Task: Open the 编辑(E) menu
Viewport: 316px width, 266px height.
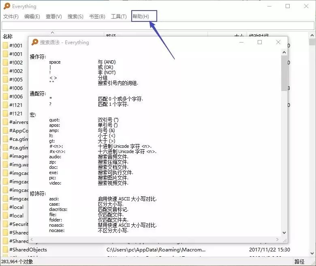Action: [32, 16]
